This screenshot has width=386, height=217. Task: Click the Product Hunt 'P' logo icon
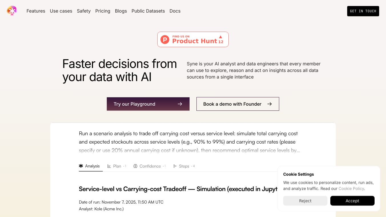point(165,39)
